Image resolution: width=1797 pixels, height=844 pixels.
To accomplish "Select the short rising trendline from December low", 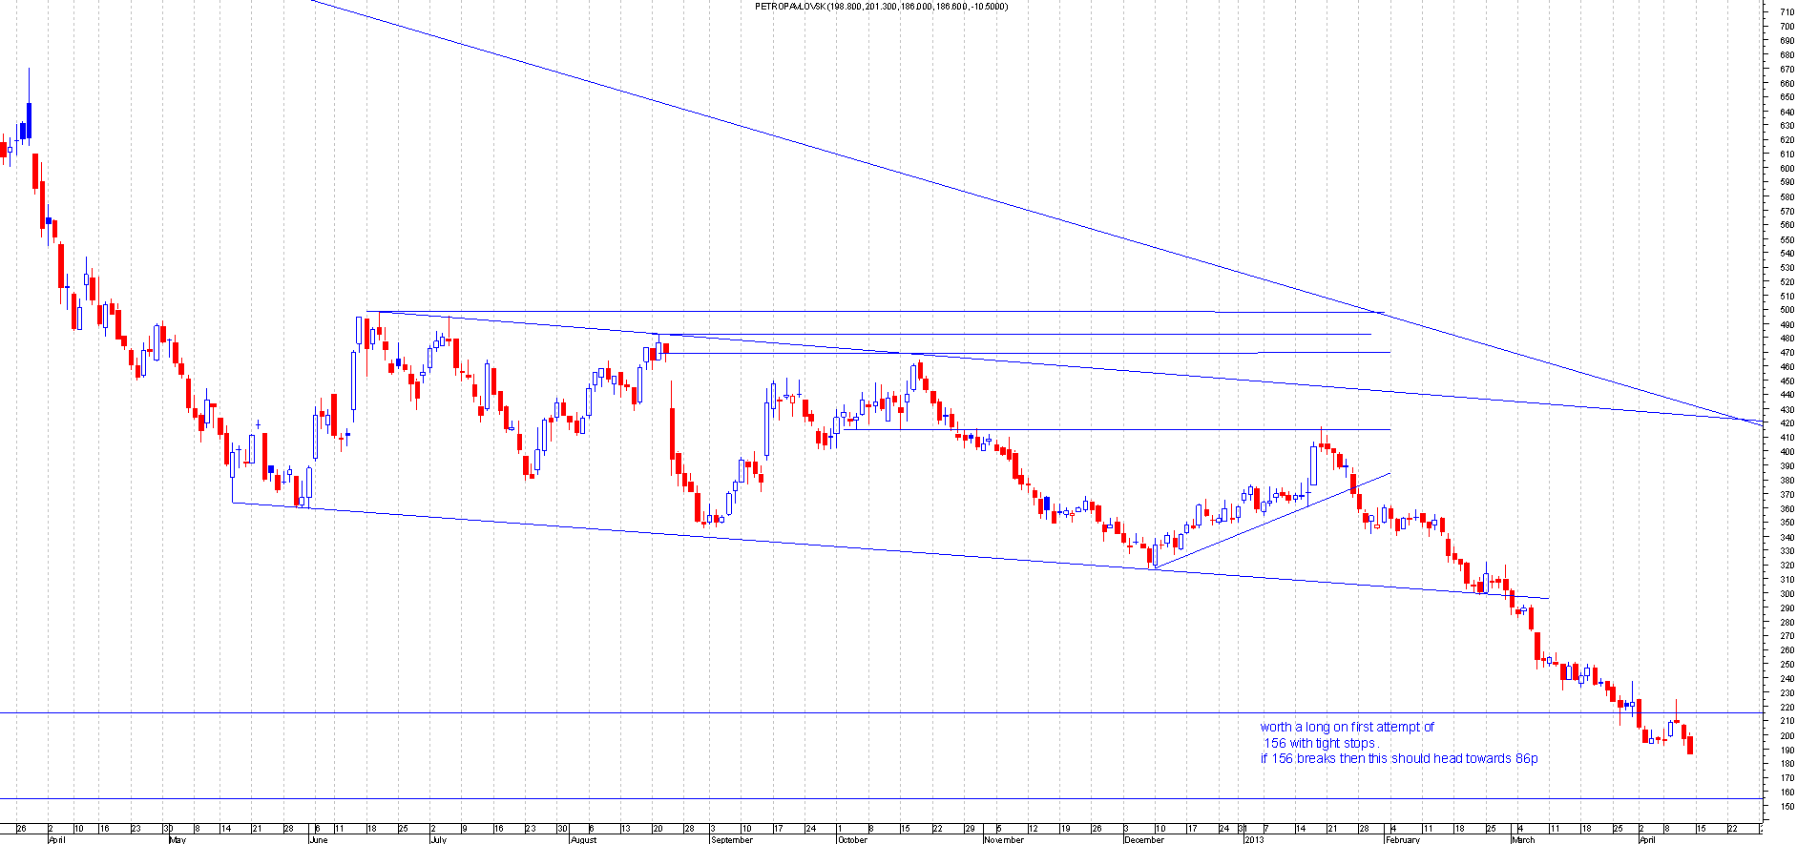I will point(1269,520).
